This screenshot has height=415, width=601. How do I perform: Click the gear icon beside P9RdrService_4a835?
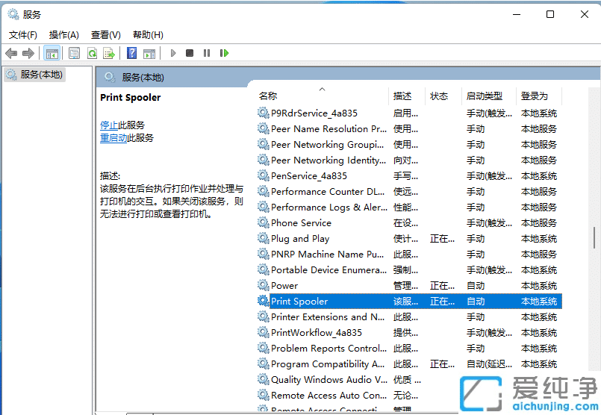[x=263, y=113]
